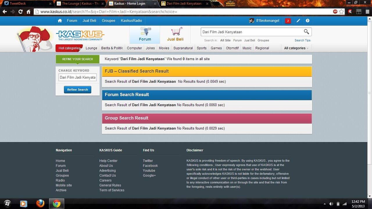The height and width of the screenshot is (209, 372).
Task: Open the General Rules footer link
Action: (x=110, y=185)
